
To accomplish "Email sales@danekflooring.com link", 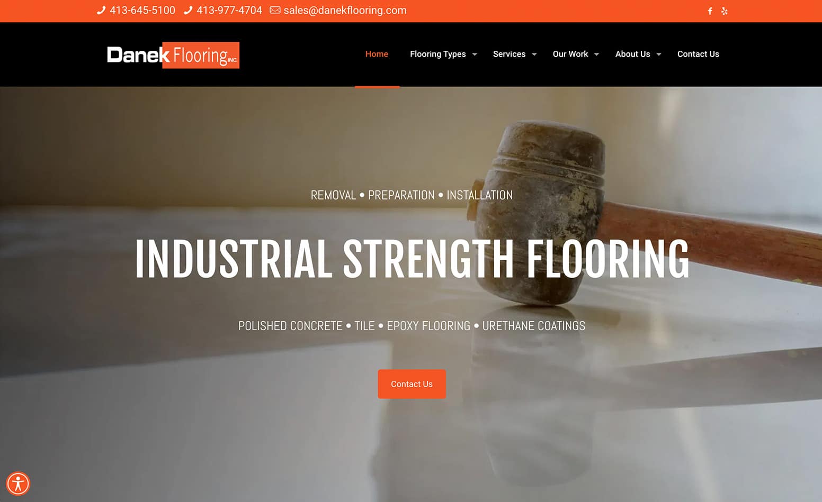I will (x=345, y=10).
